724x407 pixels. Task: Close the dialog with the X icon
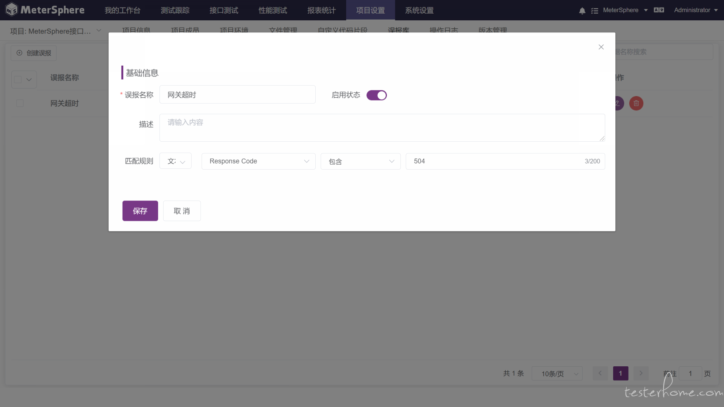click(x=601, y=47)
